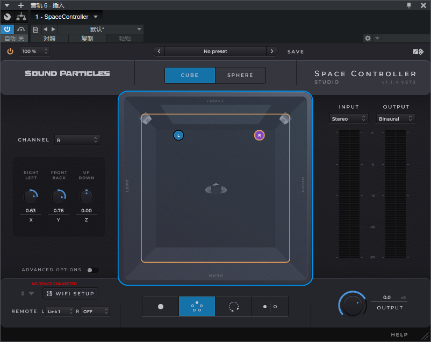Select the circular rotation mode icon
The width and height of the screenshot is (431, 342).
(x=233, y=306)
